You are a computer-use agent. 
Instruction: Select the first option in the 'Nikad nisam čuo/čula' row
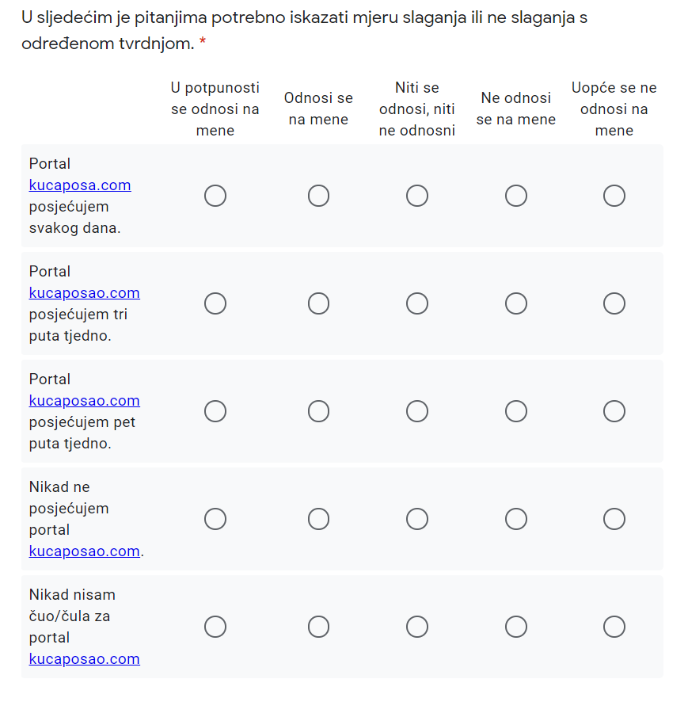tap(215, 627)
